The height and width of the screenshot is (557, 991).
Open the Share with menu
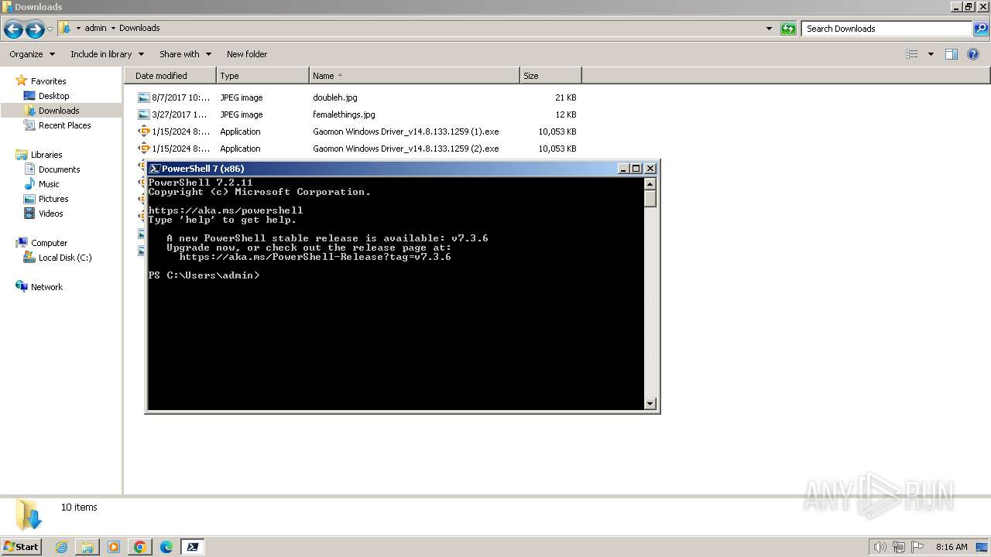185,54
